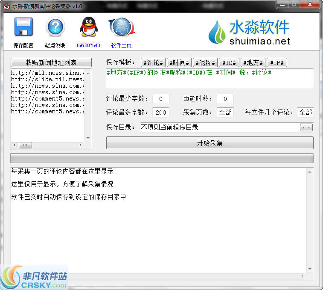Click the floppy disk save configuration icon

point(23,27)
